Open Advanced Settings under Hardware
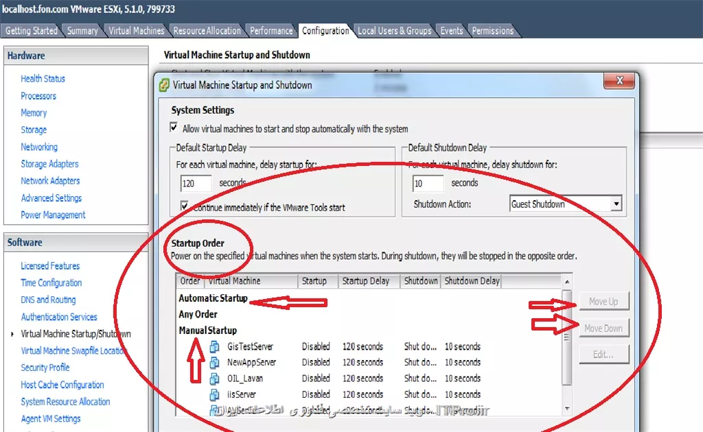Viewport: 703px width, 432px height. pyautogui.click(x=51, y=198)
